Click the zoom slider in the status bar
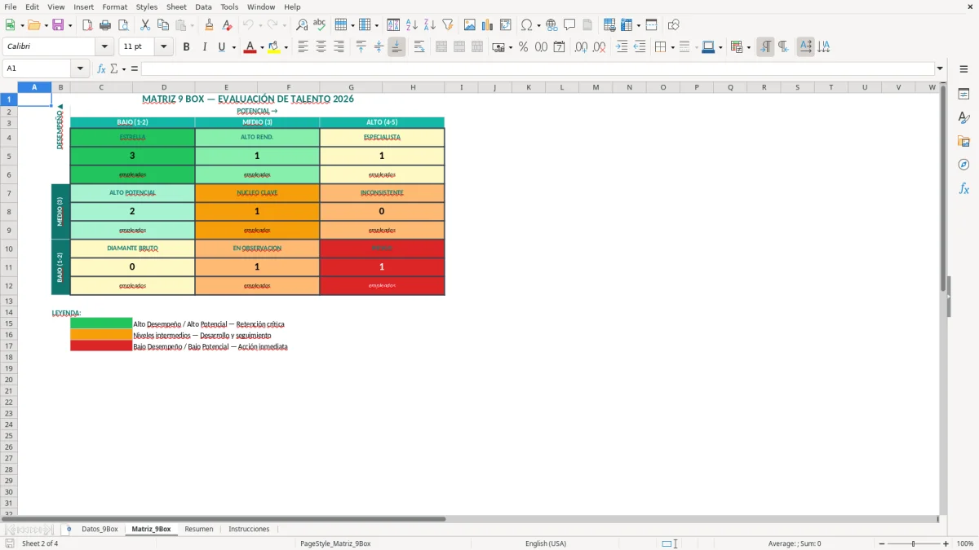 (913, 543)
